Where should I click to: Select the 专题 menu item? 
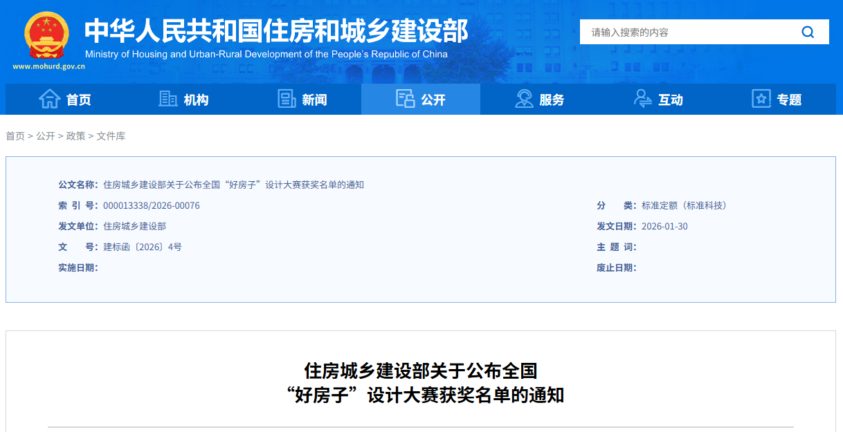(789, 100)
